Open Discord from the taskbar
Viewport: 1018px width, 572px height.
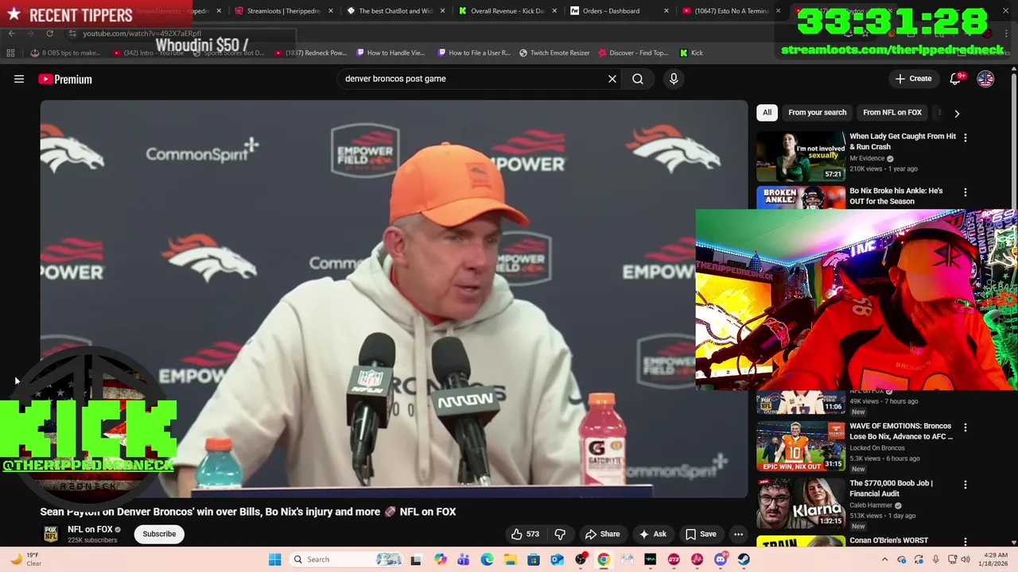721,559
